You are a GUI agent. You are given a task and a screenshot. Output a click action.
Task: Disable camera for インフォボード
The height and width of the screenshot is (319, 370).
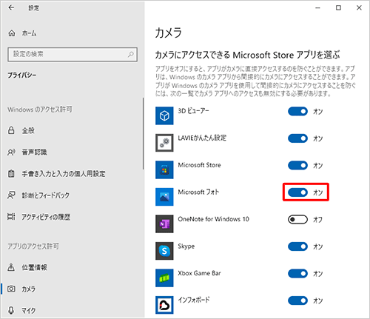coord(297,300)
